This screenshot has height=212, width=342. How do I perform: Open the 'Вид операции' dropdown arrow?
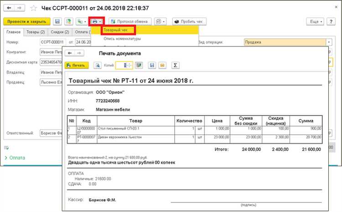point(329,42)
